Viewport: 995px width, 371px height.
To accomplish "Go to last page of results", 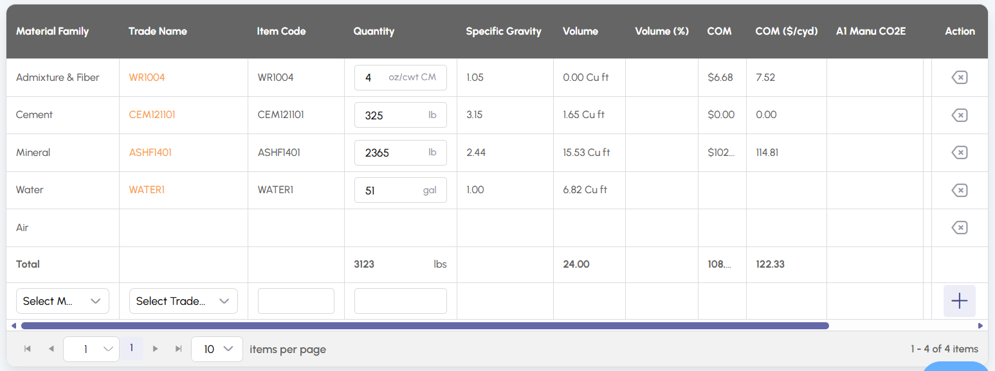I will [179, 349].
